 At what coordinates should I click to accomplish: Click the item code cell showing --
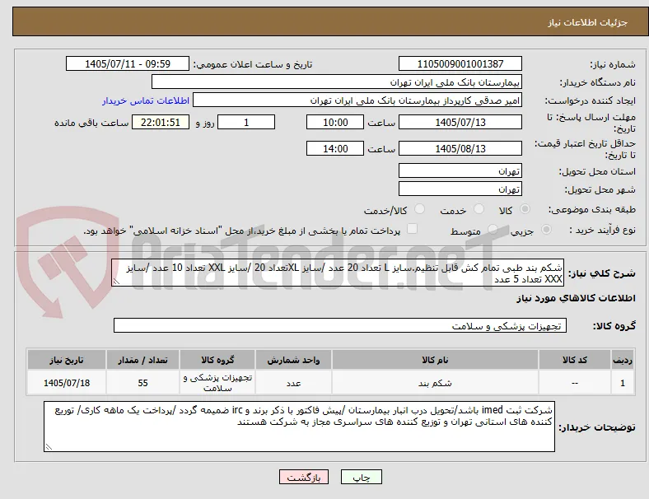pyautogui.click(x=575, y=383)
